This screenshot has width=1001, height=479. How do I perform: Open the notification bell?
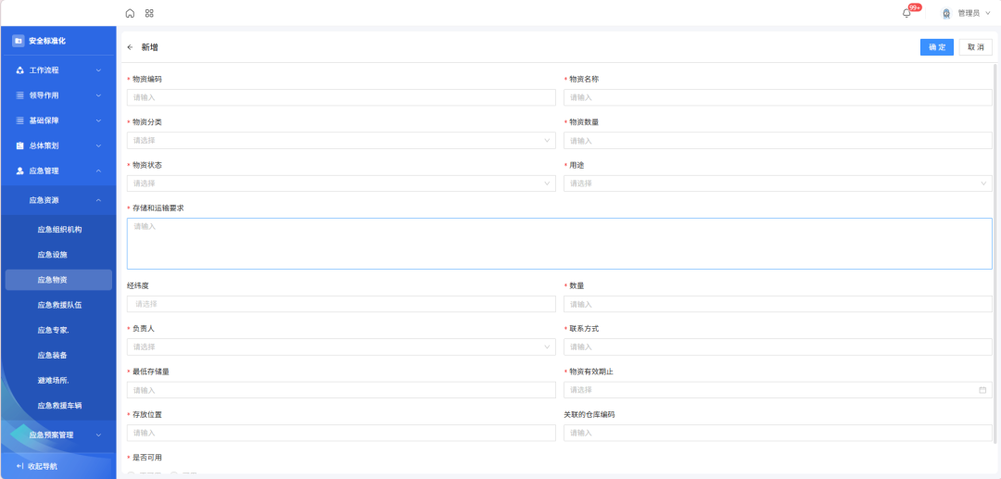[906, 13]
